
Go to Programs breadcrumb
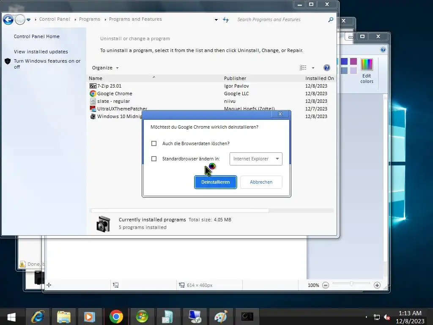click(90, 19)
